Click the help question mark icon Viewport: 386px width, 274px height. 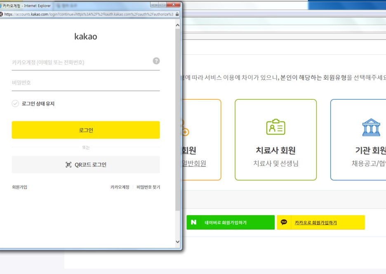(156, 61)
